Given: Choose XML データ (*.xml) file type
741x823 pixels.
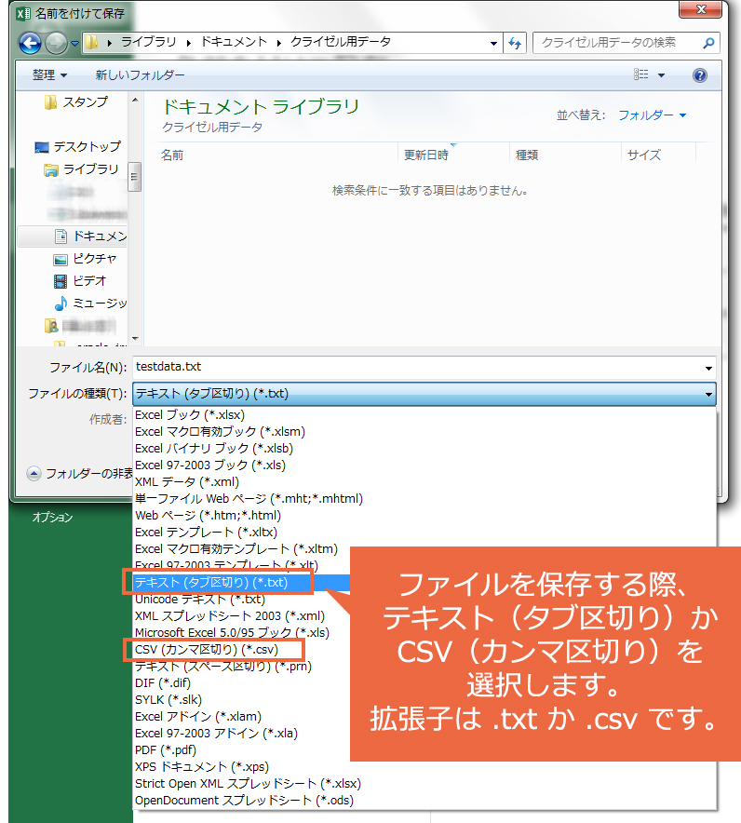Looking at the screenshot, I should 424,482.
